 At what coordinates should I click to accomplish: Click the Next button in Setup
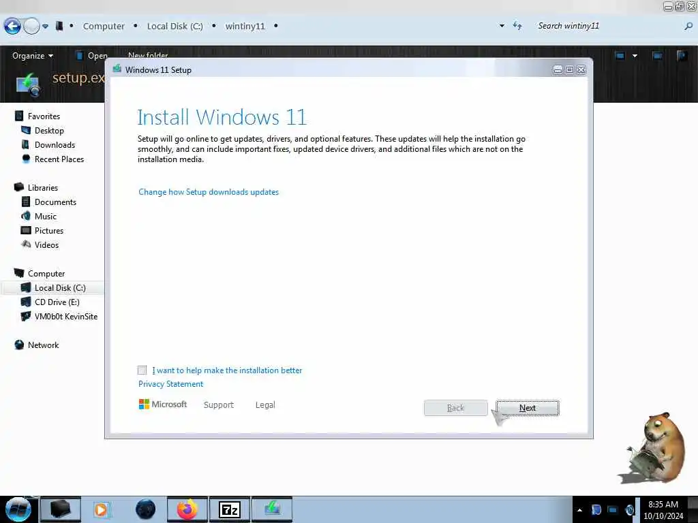(528, 408)
